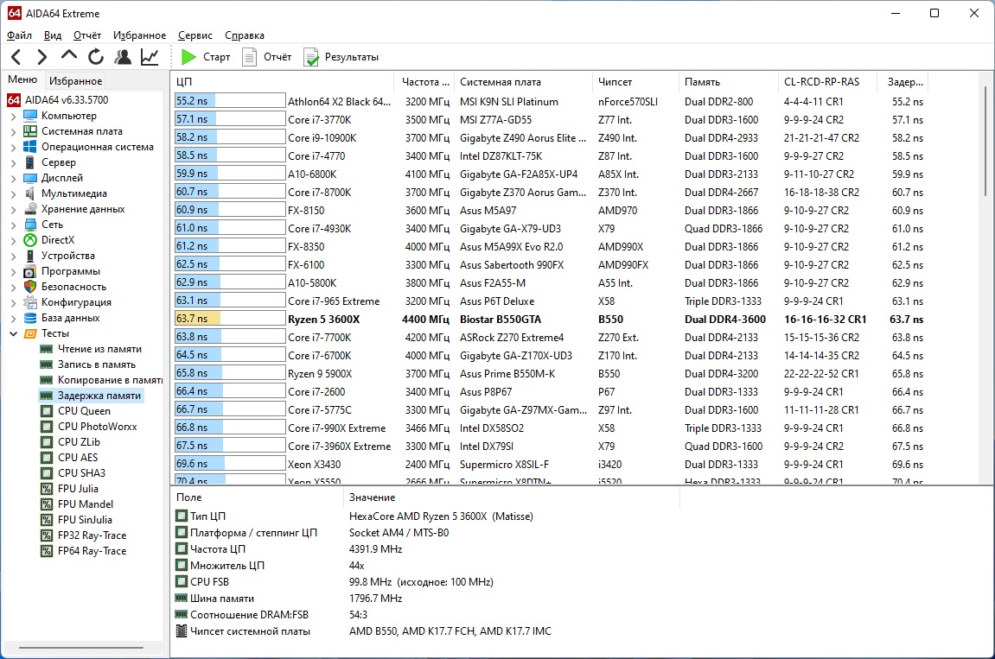The image size is (995, 659).
Task: Click the Refresh toolbar icon
Action: point(96,57)
